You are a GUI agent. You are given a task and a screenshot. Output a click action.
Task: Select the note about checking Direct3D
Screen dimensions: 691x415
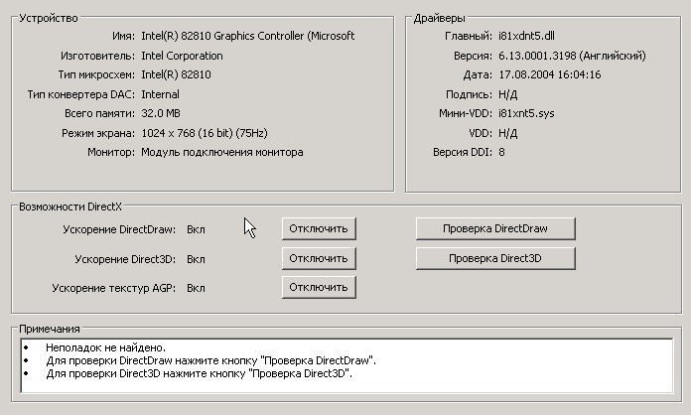point(199,373)
